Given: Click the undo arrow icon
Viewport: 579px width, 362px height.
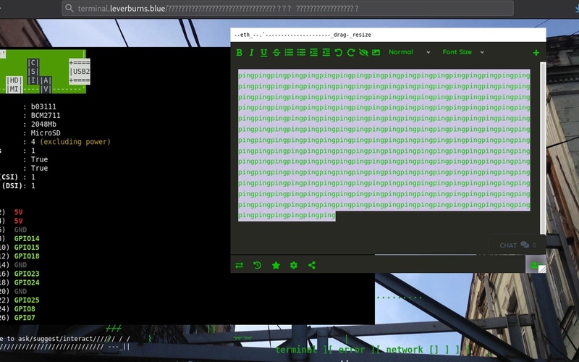Looking at the screenshot, I should [x=338, y=52].
